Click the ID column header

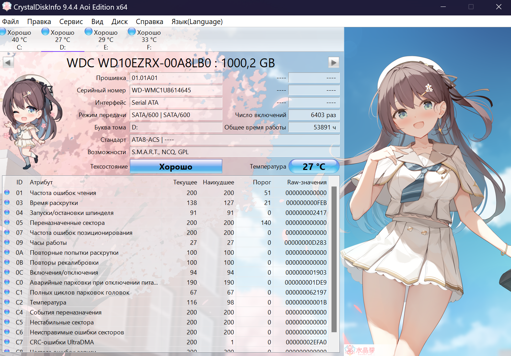pyautogui.click(x=19, y=182)
